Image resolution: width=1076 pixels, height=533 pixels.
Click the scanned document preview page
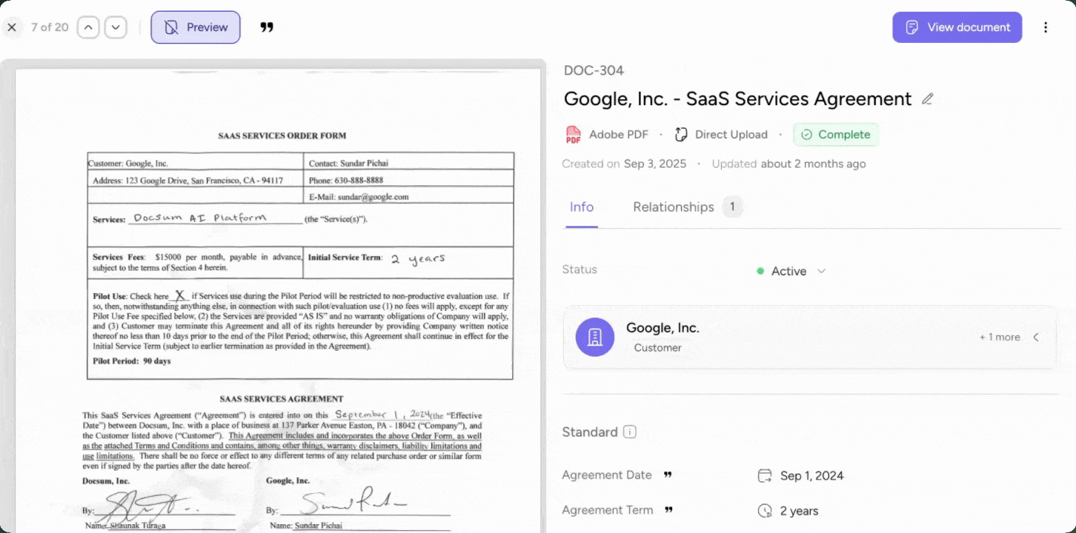[279, 300]
